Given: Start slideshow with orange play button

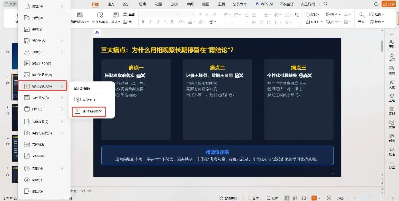Looking at the screenshot, I should pos(314,198).
